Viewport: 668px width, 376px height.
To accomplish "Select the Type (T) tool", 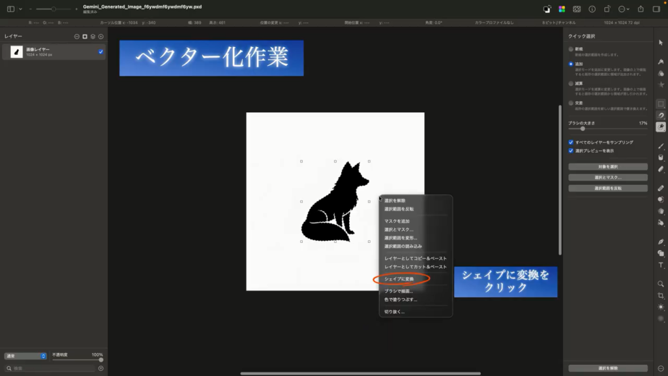I will [x=661, y=265].
